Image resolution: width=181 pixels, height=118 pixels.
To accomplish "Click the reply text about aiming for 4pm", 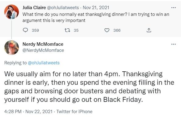I will click(x=89, y=87).
